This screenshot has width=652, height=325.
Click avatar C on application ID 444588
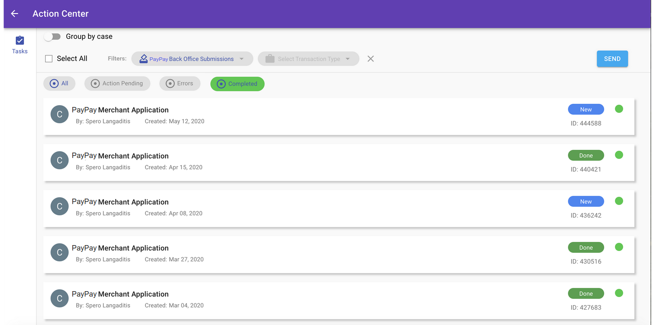tap(60, 114)
